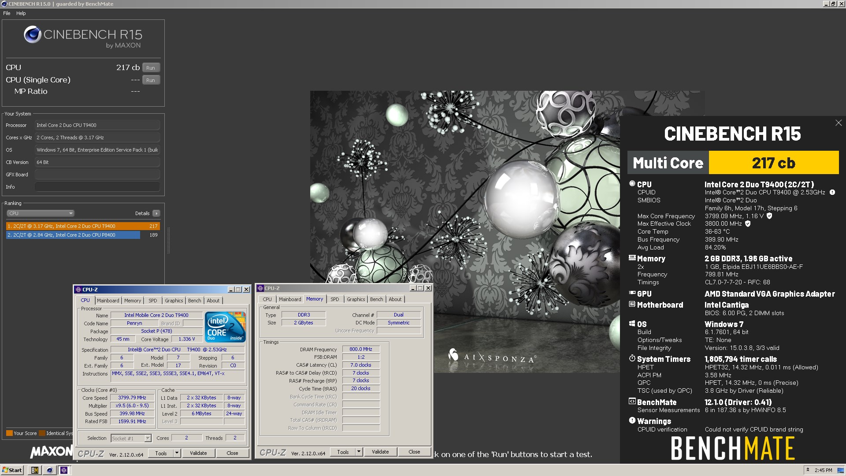Click the Intel Core 2 Duo logo in CPU-Z

click(226, 327)
